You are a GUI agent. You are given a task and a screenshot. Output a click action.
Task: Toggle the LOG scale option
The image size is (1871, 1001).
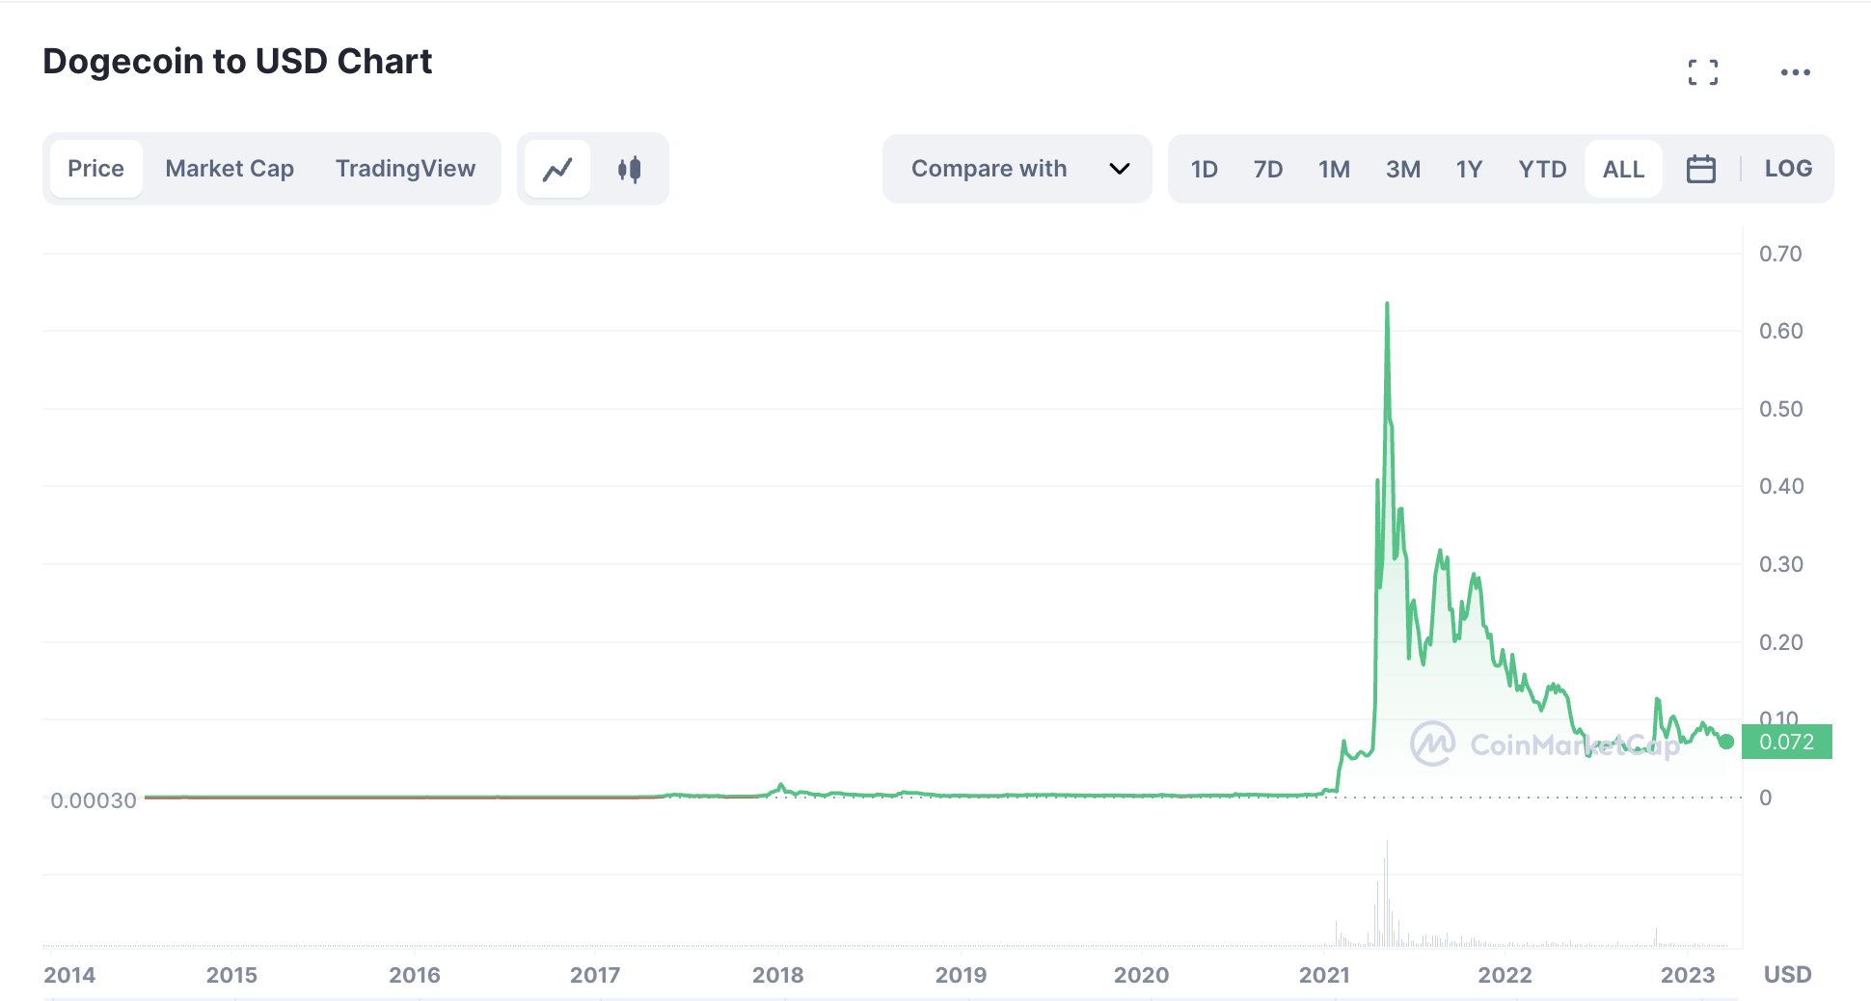click(x=1789, y=169)
